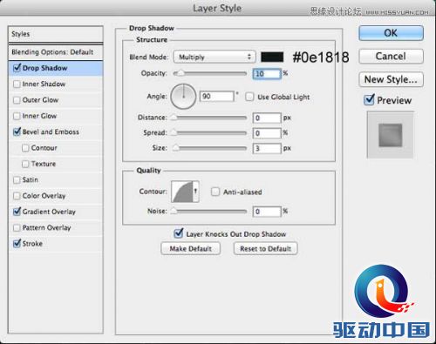Enable the Contour sub-option checkbox
Viewport: 436px width, 344px height.
[x=25, y=148]
